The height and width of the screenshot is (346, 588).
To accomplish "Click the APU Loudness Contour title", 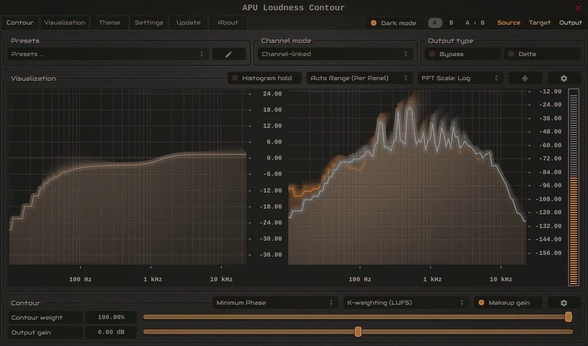I will 293,8.
